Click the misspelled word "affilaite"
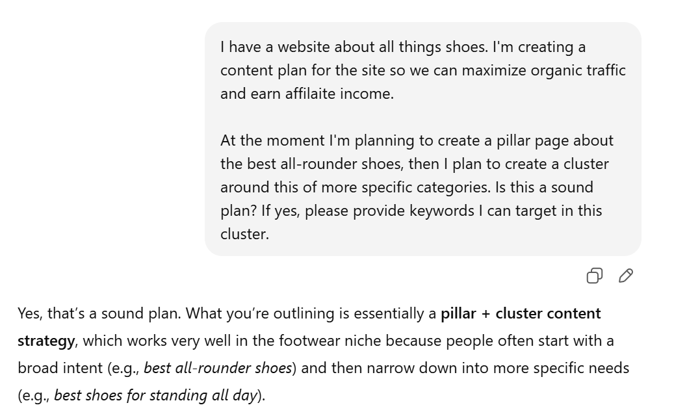The height and width of the screenshot is (416, 674). pos(294,94)
